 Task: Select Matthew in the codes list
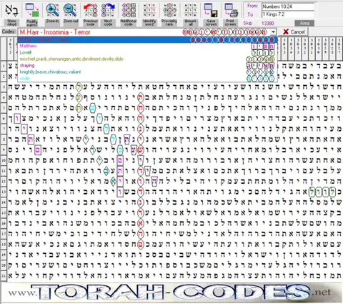tap(147, 46)
